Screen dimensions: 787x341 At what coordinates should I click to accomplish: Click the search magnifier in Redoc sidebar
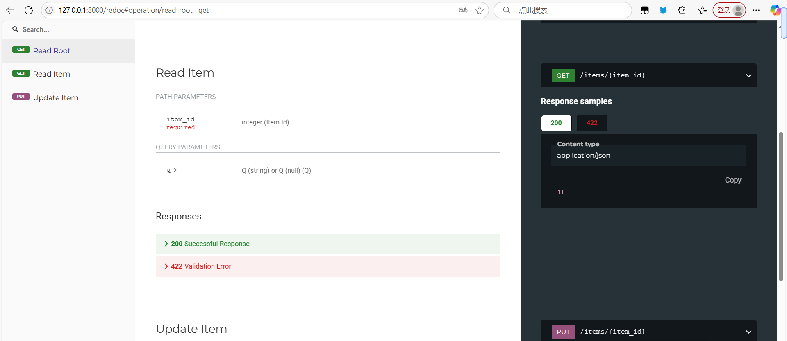(16, 29)
